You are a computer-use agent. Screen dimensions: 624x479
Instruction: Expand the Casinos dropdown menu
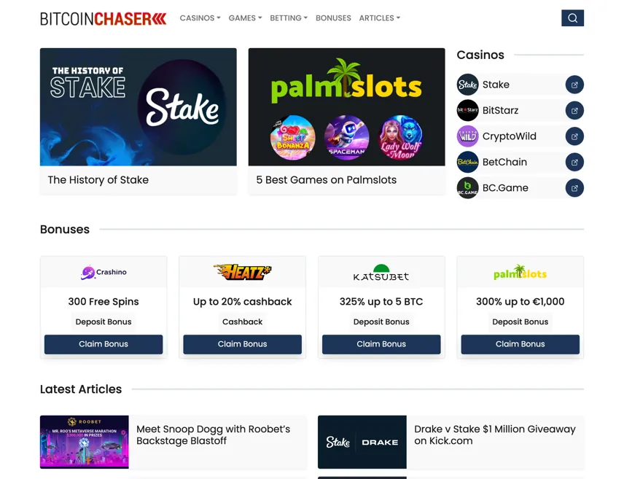200,18
